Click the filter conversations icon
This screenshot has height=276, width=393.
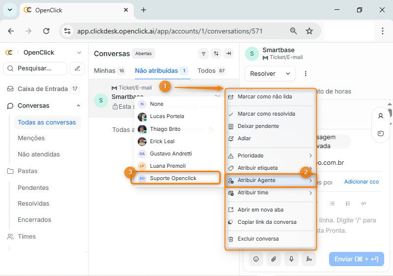[x=204, y=54]
